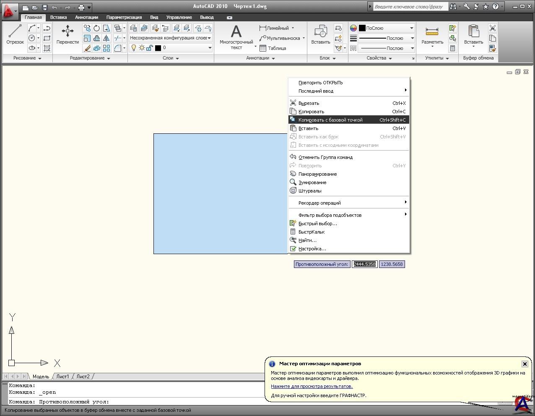535x416 pixels.
Task: Close the Мастер оптимизации параметров notification
Action: point(525,364)
